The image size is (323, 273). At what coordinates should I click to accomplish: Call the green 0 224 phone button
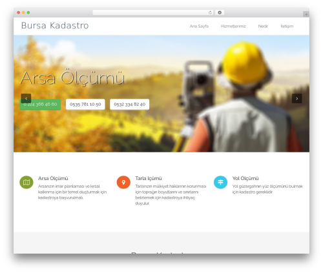click(x=40, y=105)
